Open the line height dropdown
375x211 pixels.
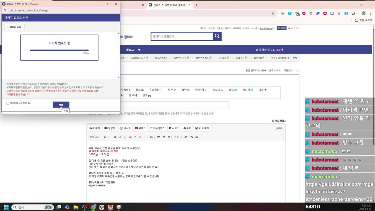tap(177, 137)
